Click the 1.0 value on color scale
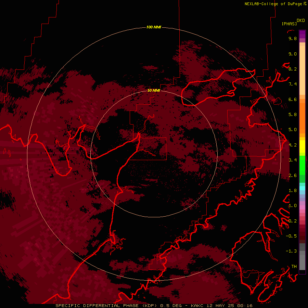The image size is (308, 308). (x=293, y=206)
